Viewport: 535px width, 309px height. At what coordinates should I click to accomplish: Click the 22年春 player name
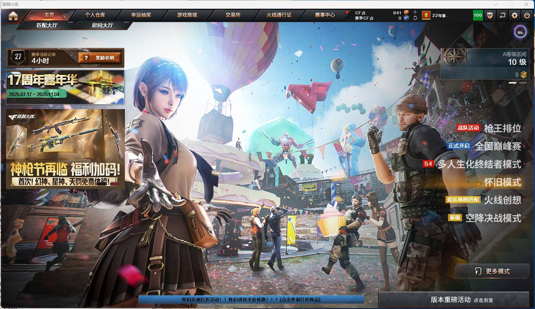point(439,15)
